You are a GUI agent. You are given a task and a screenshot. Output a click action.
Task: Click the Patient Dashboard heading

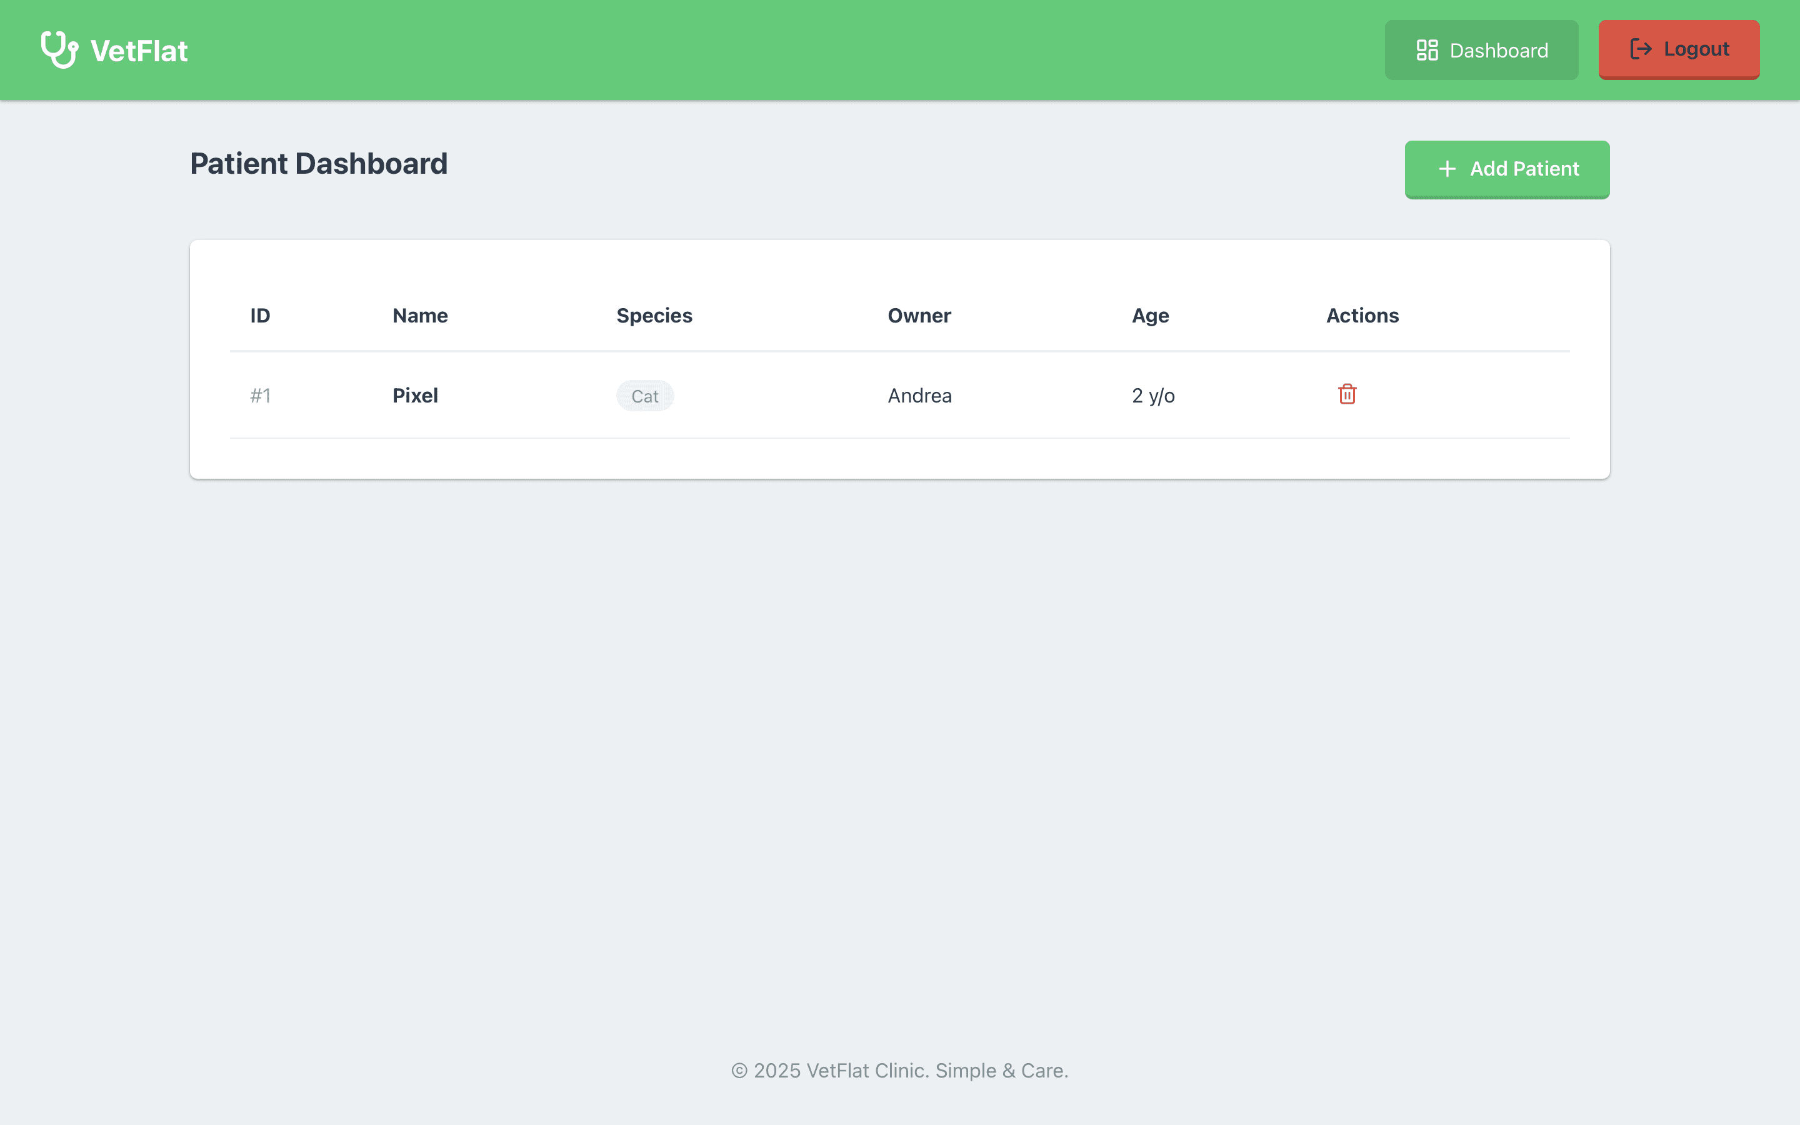point(318,164)
